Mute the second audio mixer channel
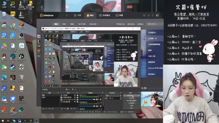The width and height of the screenshot is (219, 123). (97, 106)
